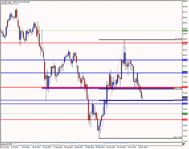Click the black 76.96 current price tag
The image size is (189, 149).
point(185,97)
